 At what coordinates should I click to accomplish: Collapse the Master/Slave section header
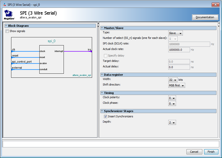point(102,28)
